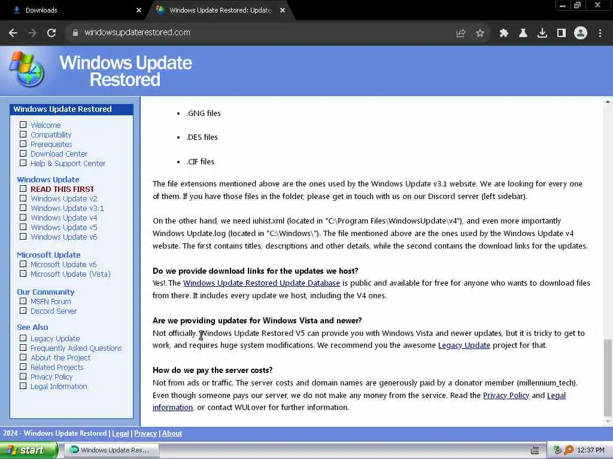This screenshot has width=613, height=459.
Task: Click the page scrollbar thumb
Action: click(x=608, y=378)
